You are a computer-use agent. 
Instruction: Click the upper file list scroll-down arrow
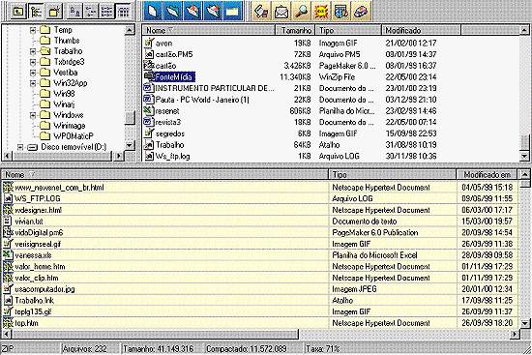(x=524, y=156)
